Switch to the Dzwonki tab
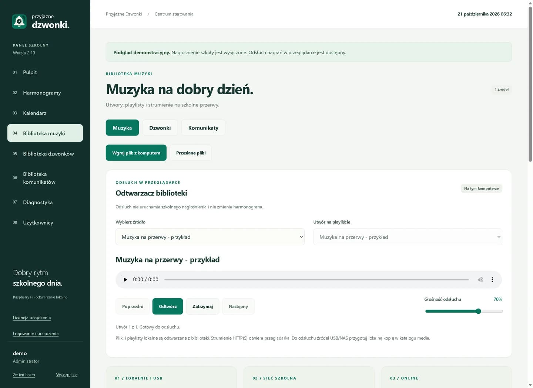The width and height of the screenshot is (533, 388). coord(160,128)
